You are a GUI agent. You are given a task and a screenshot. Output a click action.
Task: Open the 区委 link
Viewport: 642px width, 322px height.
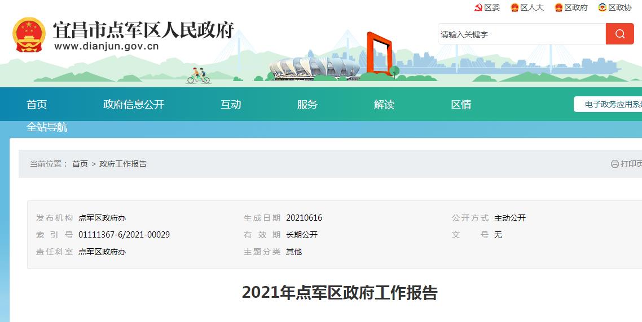pyautogui.click(x=492, y=7)
